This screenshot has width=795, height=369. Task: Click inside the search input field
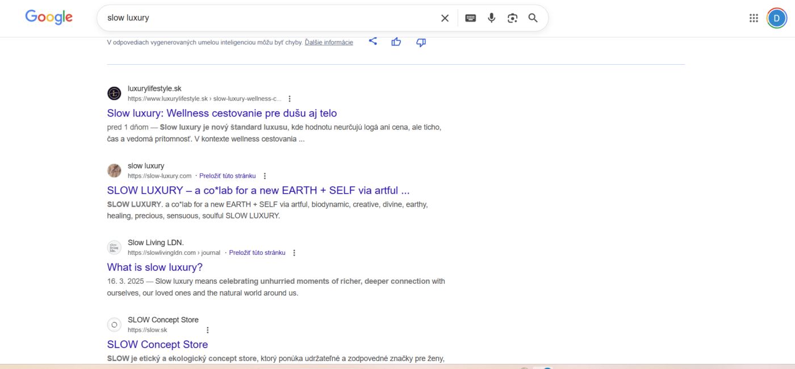(256, 18)
